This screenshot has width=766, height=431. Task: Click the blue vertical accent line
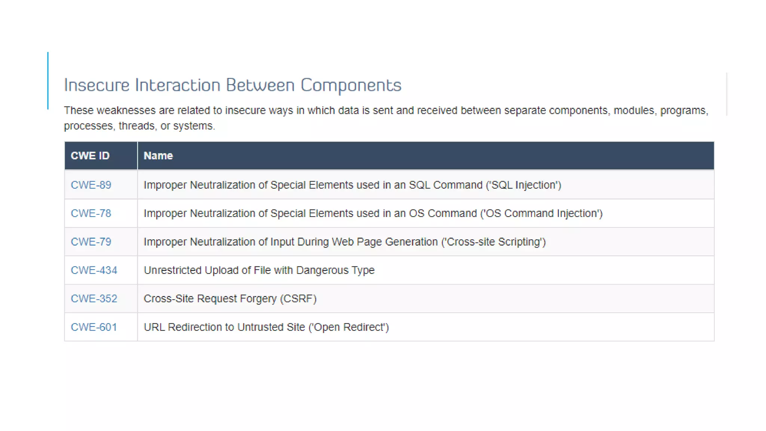[48, 80]
